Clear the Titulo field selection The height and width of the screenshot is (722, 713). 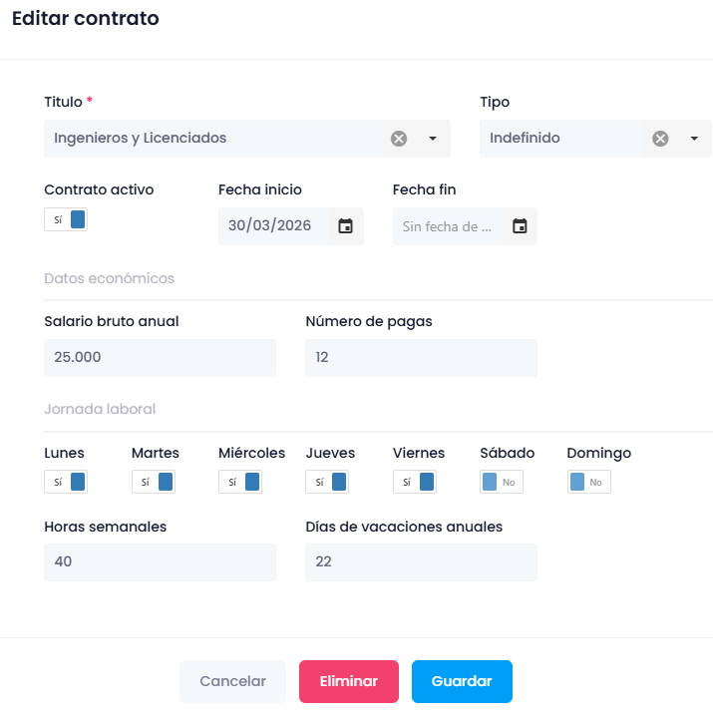coord(399,139)
